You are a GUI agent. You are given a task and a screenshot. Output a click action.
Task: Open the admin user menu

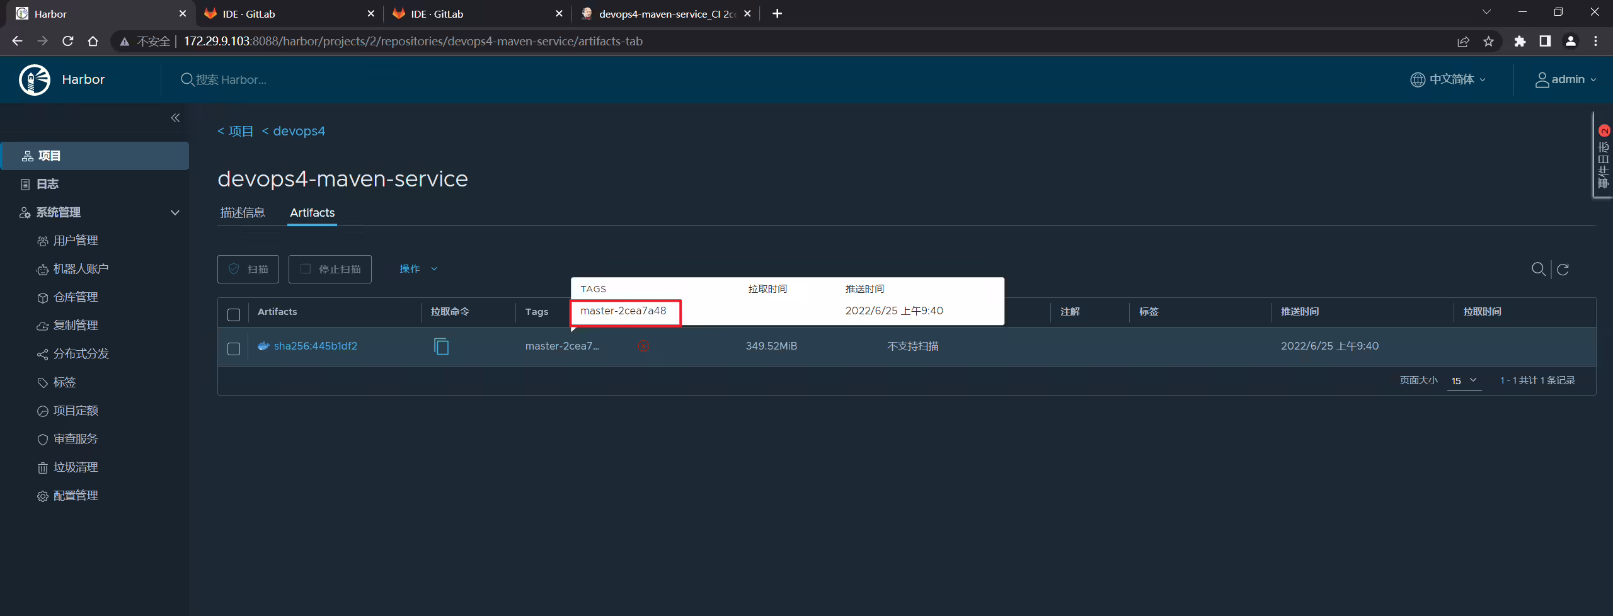click(x=1566, y=79)
